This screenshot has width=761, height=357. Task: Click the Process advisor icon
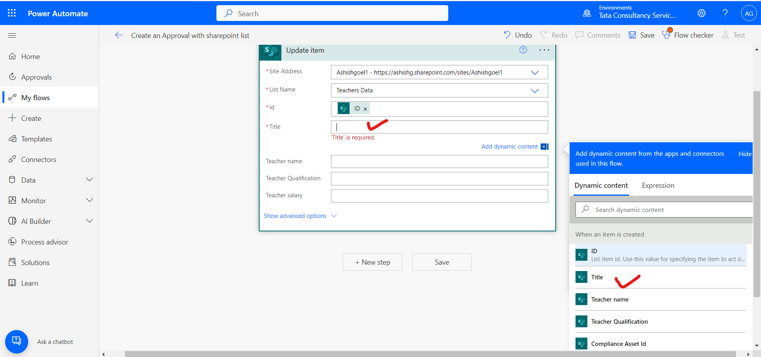pyautogui.click(x=13, y=242)
